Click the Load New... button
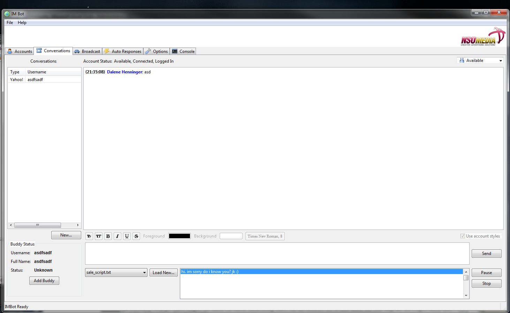510x313 pixels. click(x=163, y=273)
